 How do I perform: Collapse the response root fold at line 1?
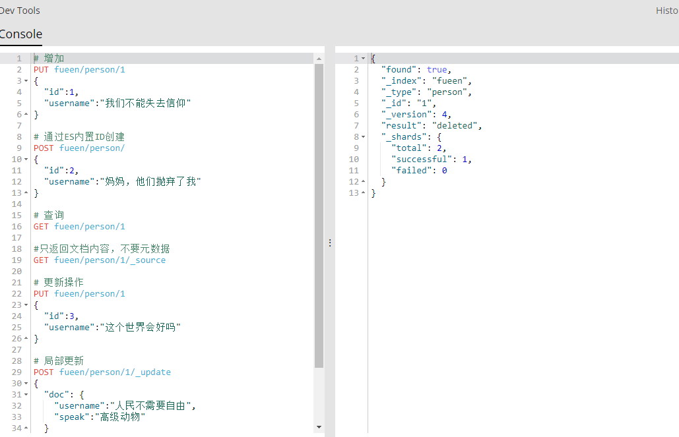(x=364, y=59)
